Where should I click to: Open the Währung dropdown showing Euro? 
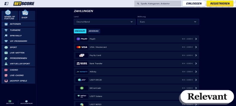tap(168, 22)
